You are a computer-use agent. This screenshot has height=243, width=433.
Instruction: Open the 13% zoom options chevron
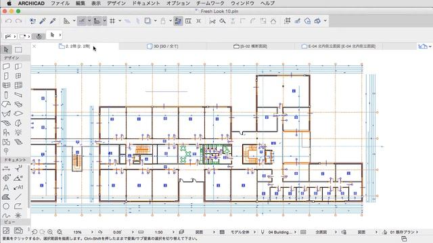pyautogui.click(x=92, y=232)
